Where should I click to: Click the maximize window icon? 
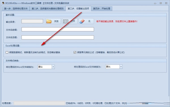(x=161, y=3)
